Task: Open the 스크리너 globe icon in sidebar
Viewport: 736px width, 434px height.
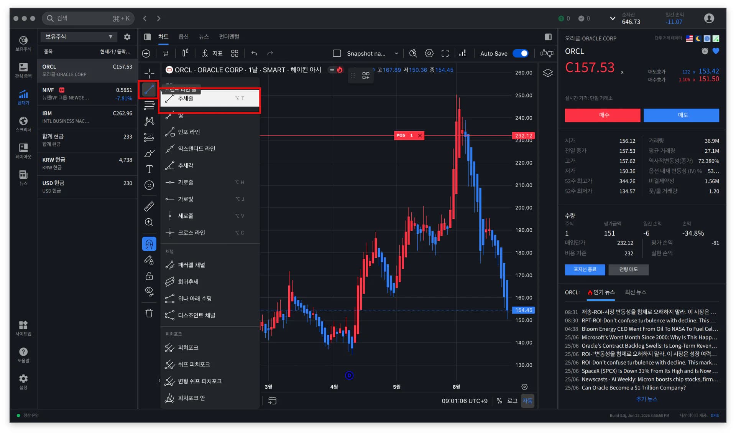Action: click(23, 124)
